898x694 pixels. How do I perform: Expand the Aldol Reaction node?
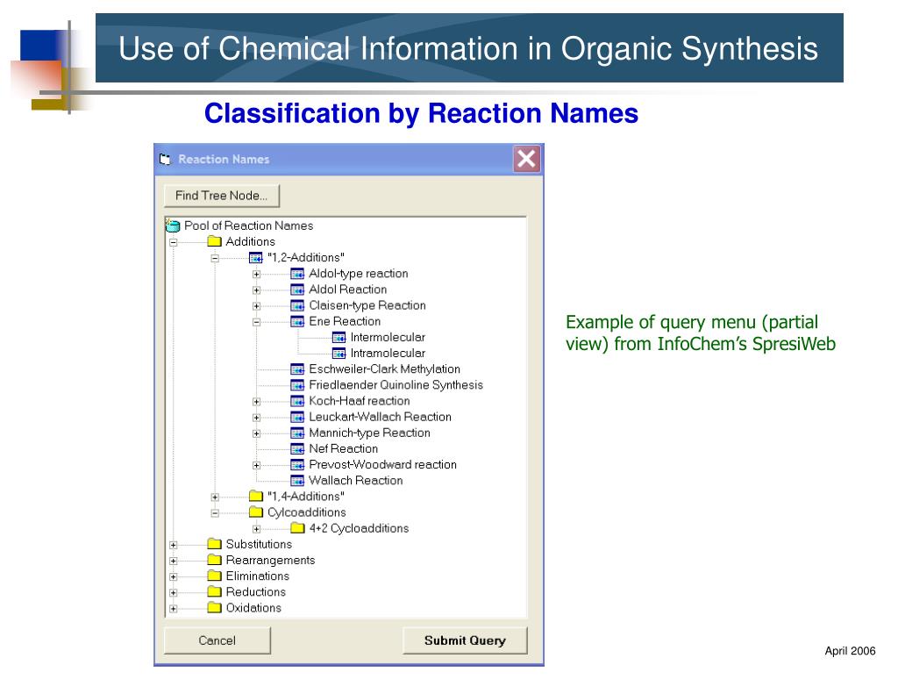click(x=257, y=290)
